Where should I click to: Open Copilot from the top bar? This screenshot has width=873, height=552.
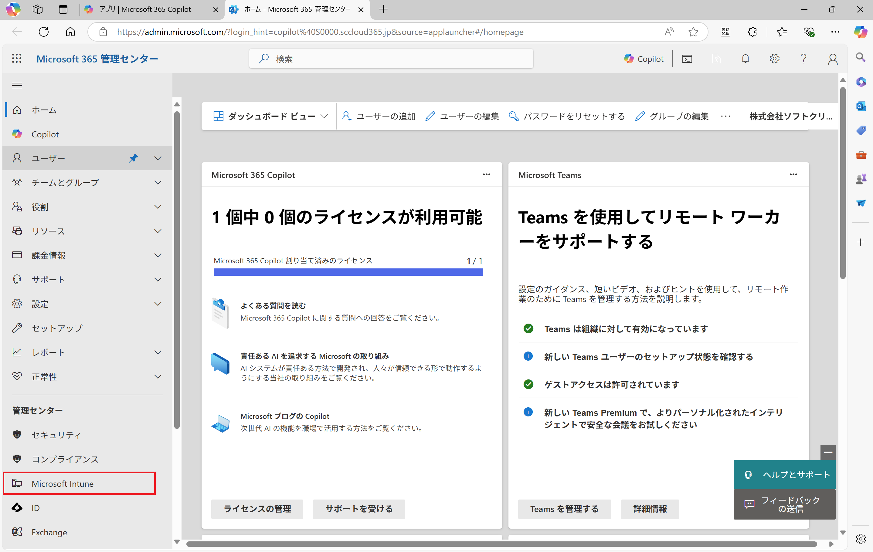pos(644,58)
